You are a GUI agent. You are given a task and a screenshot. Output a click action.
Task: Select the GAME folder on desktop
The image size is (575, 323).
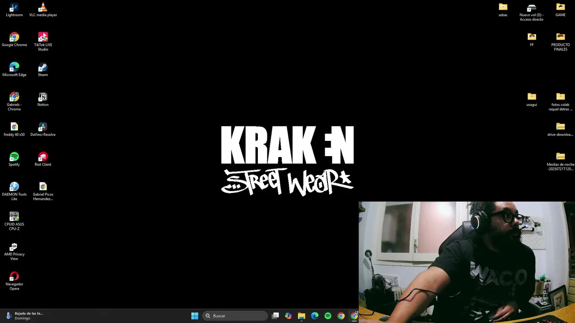[560, 10]
